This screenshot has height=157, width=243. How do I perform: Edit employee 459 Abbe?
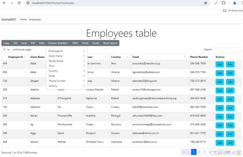(220, 64)
